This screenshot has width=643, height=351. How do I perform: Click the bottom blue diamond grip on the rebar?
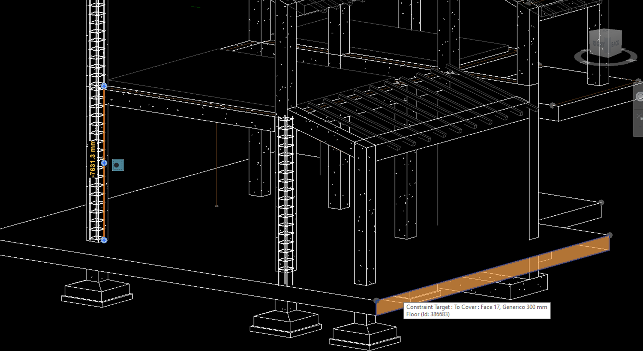pyautogui.click(x=104, y=240)
